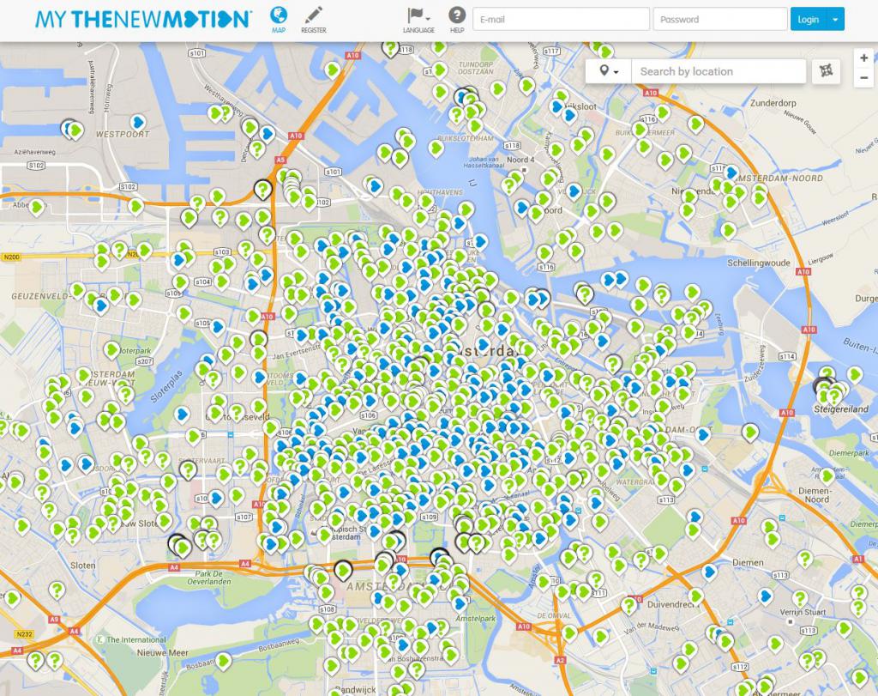
Task: Open the Language flag dropdown
Action: [x=418, y=20]
